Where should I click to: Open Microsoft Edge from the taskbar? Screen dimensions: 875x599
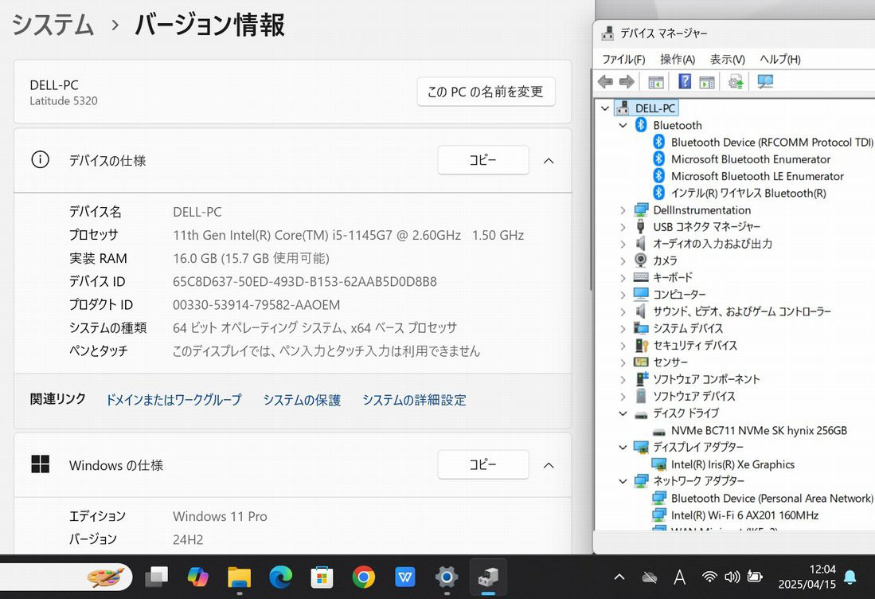tap(280, 577)
